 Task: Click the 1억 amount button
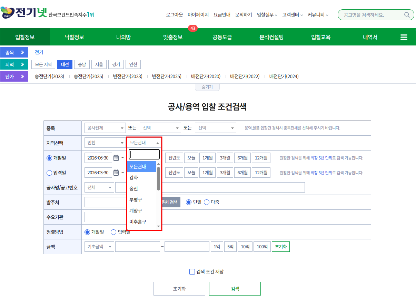tap(217, 247)
